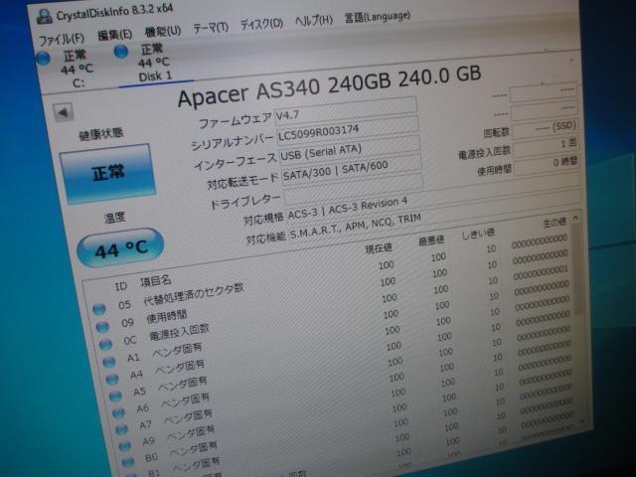Click the rotation rate field showing (SSD)
The height and width of the screenshot is (477, 636).
click(545, 128)
